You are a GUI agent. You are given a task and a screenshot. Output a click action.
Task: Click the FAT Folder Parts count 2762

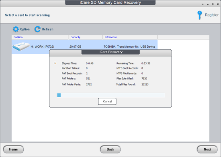(89, 84)
